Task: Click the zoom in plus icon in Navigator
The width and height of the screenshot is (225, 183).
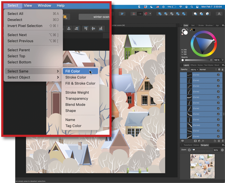Action: pyautogui.click(x=222, y=150)
